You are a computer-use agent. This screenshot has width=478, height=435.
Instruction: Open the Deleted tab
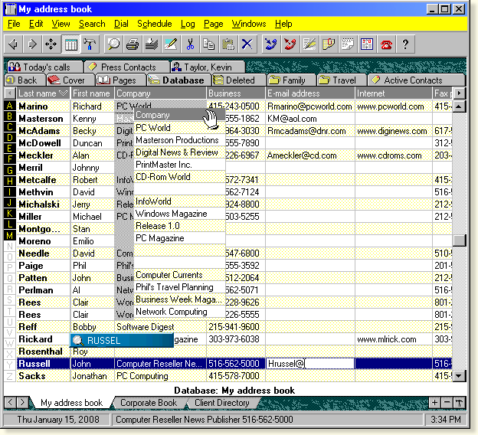coord(239,80)
